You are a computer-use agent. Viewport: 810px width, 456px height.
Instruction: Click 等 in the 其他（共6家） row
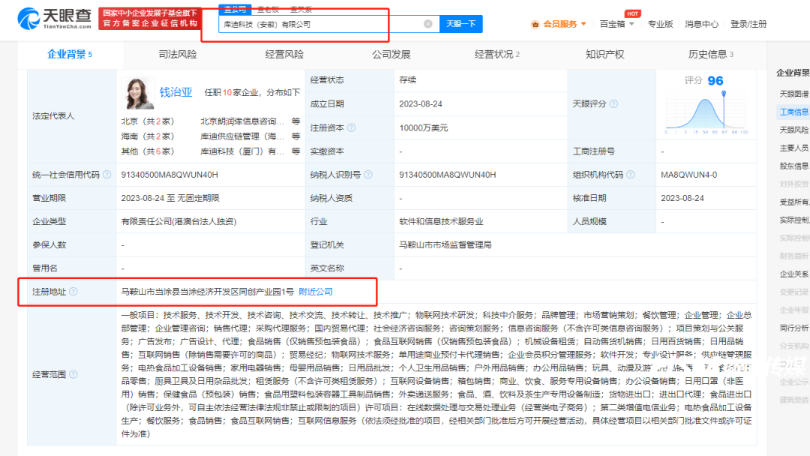295,151
